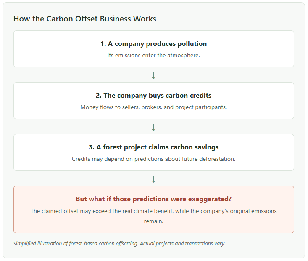Click the arrow below step 1 box
308x261 pixels.
154,75
